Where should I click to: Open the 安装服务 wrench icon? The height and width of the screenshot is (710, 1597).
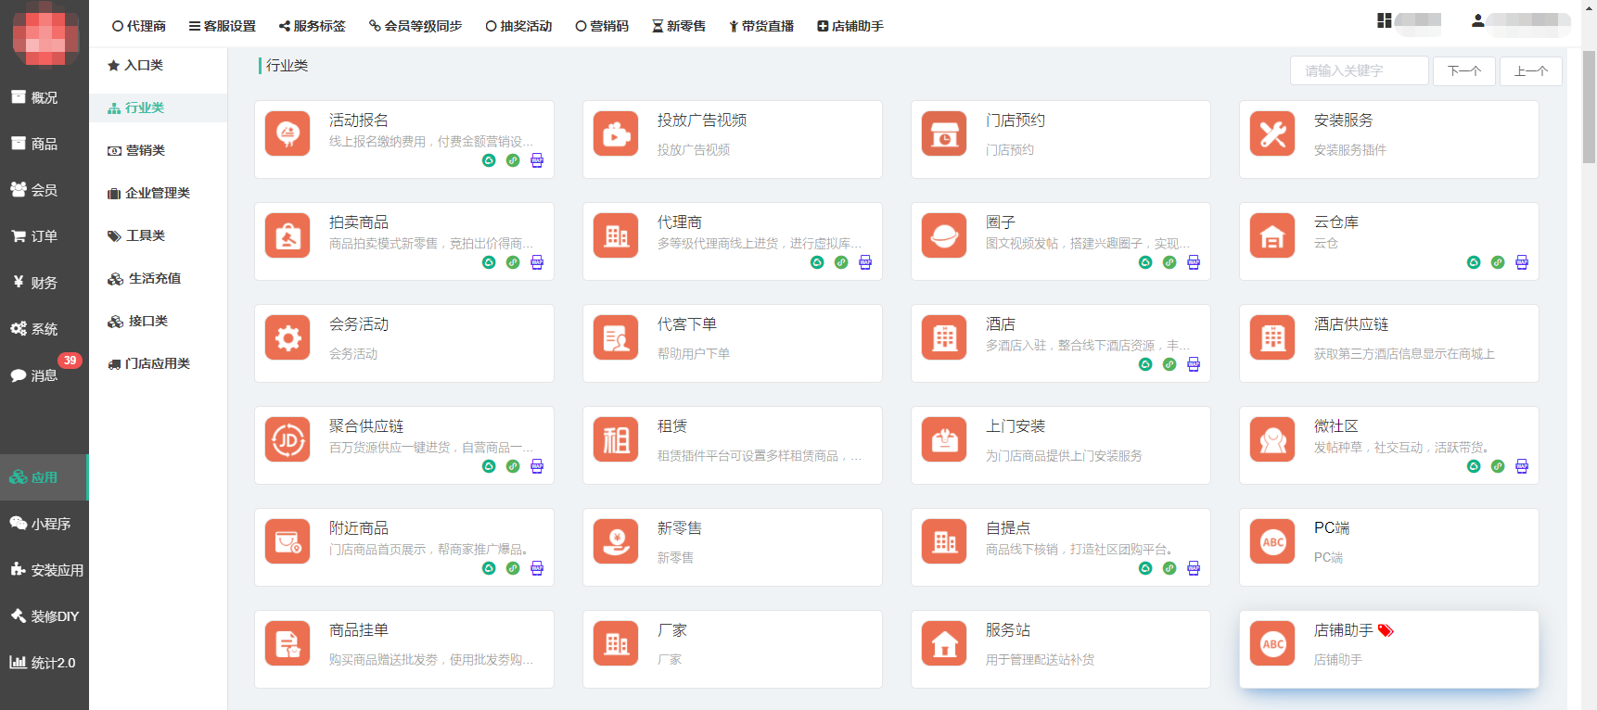point(1272,134)
